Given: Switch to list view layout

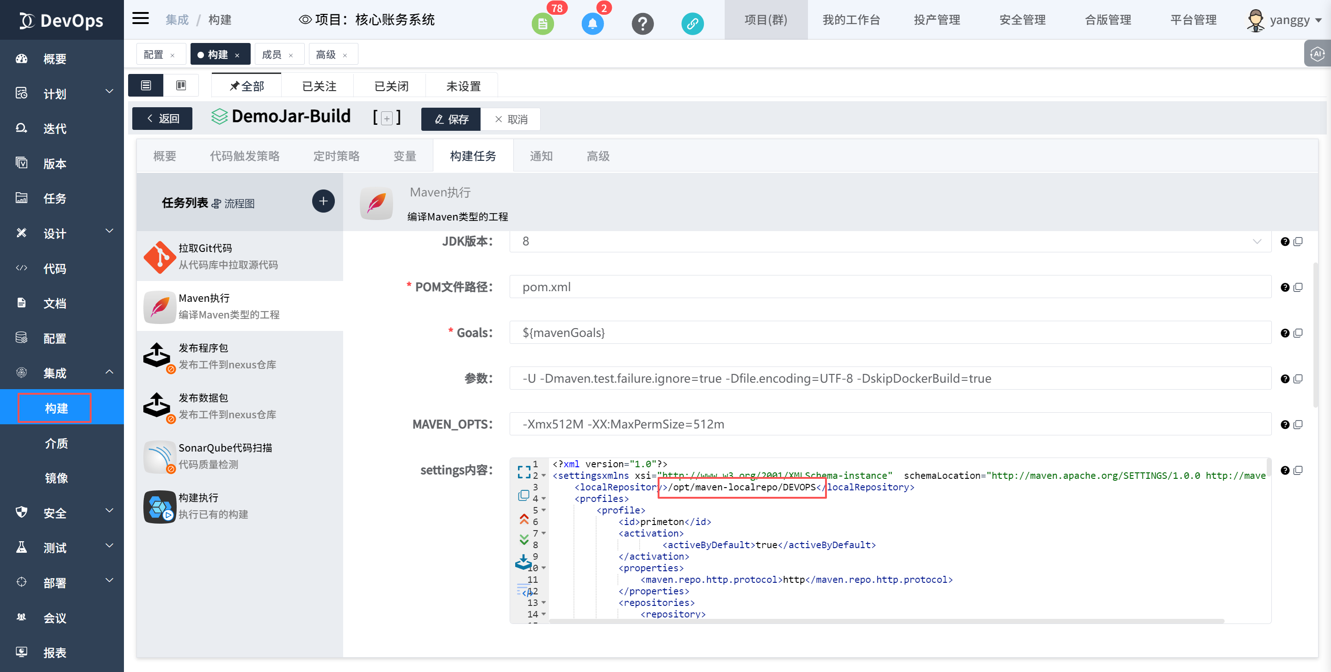Looking at the screenshot, I should tap(146, 86).
